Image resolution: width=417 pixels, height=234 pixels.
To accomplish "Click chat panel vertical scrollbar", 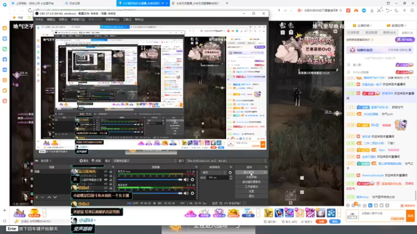I will click(415, 195).
